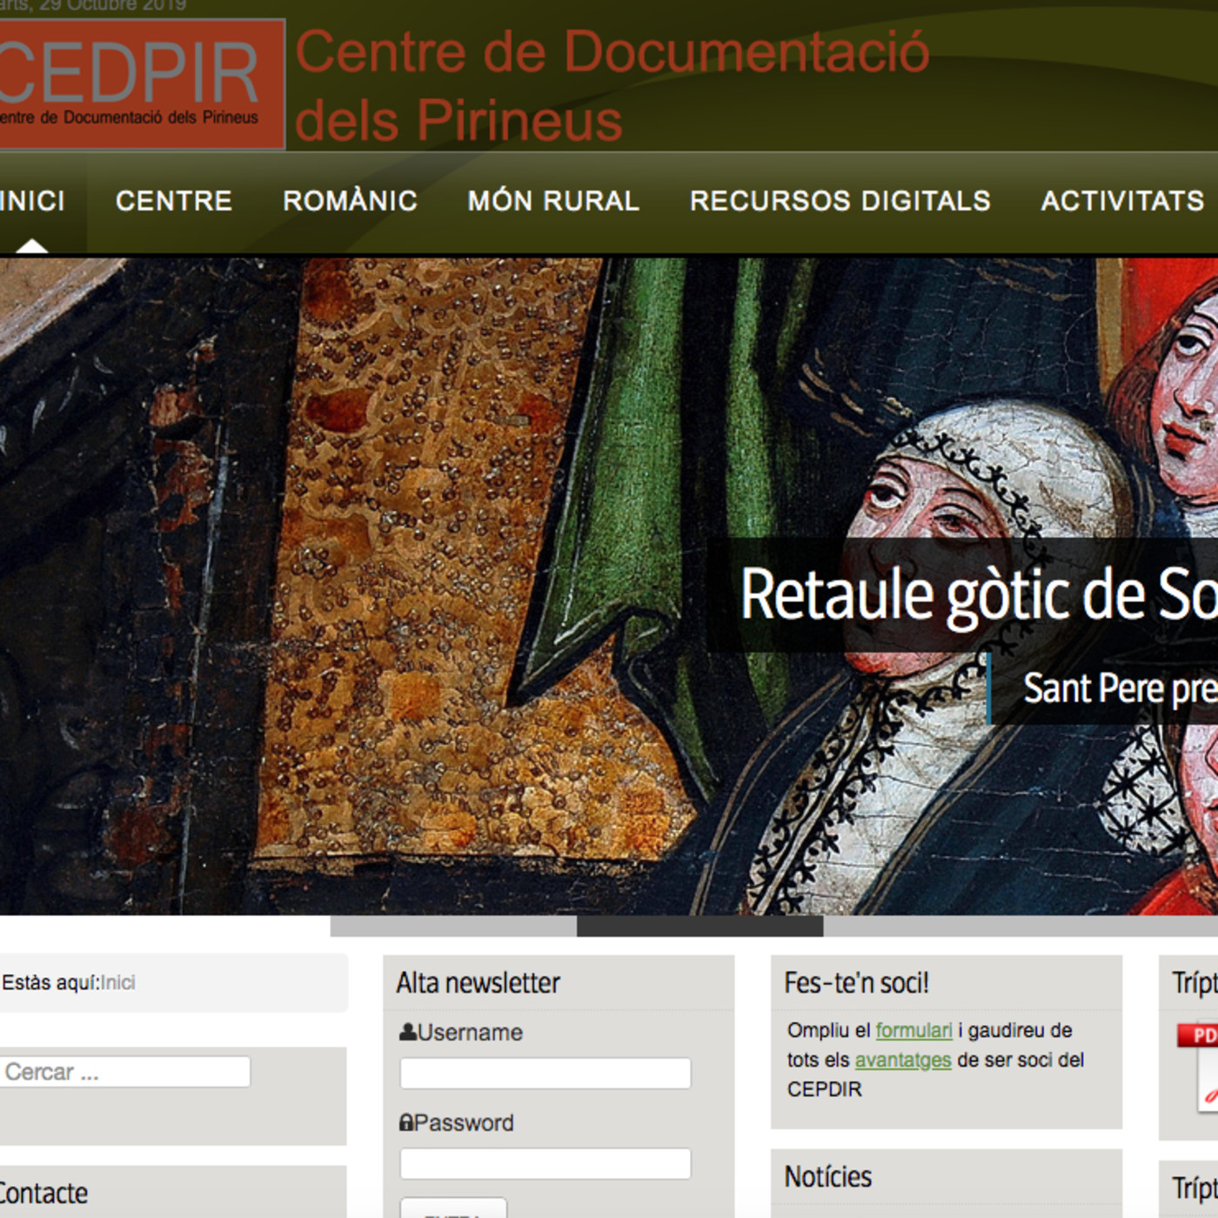Select the third slideshow indicator bar
The image size is (1218, 1218).
1021,927
